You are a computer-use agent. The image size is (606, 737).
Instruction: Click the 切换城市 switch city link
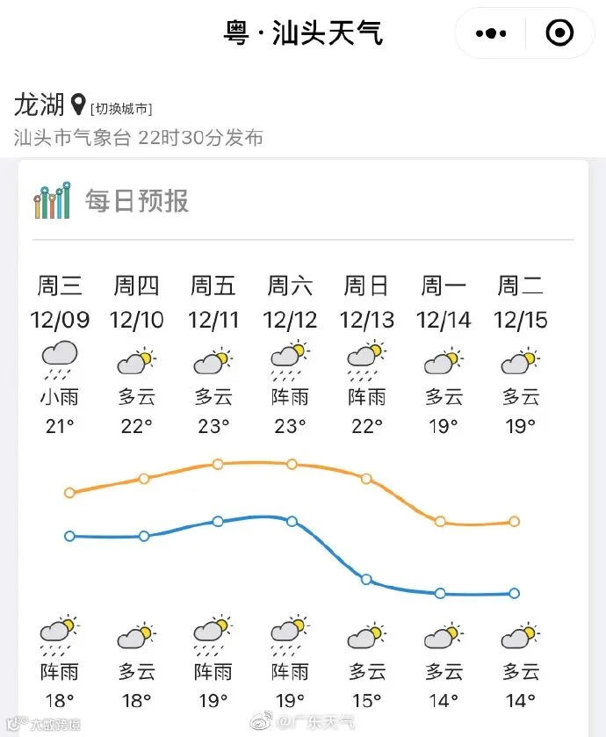point(121,109)
